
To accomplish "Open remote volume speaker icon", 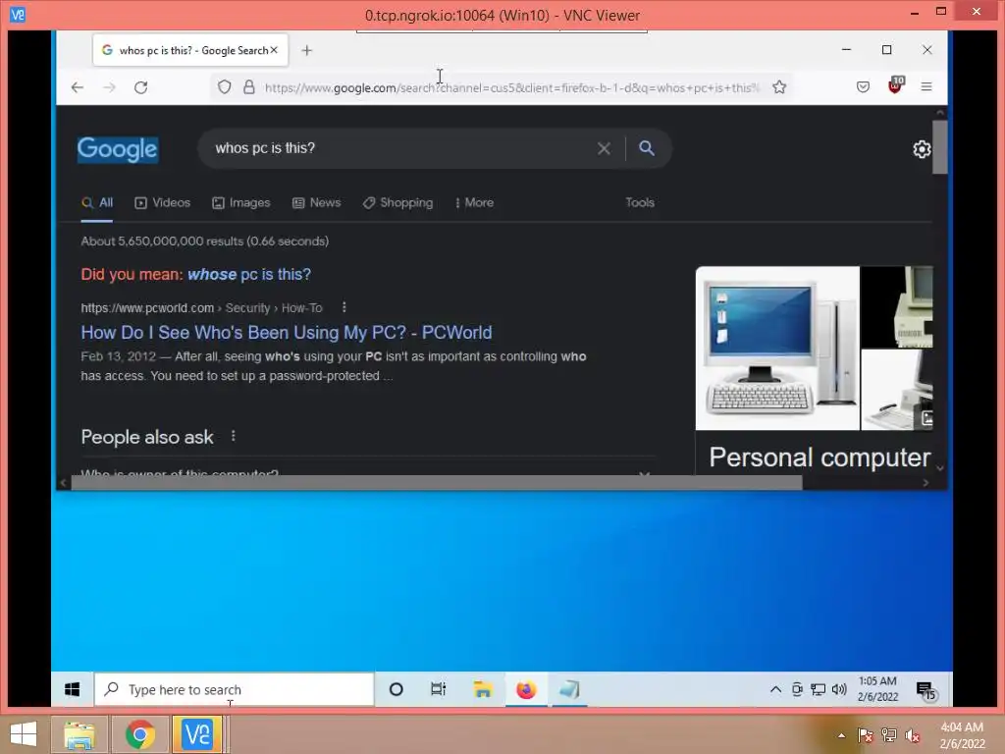I will click(839, 689).
